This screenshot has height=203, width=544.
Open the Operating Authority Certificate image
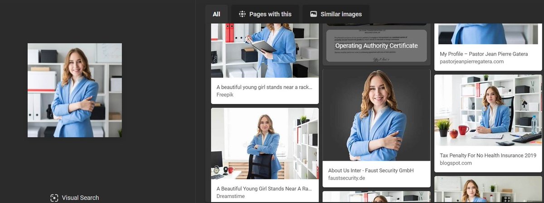[376, 45]
